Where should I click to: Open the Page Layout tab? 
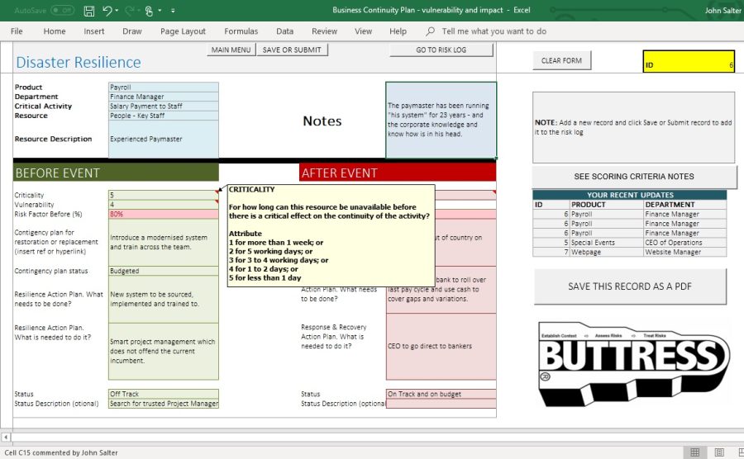[x=183, y=31]
